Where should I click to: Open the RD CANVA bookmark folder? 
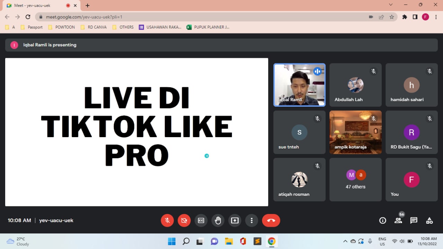pos(93,27)
